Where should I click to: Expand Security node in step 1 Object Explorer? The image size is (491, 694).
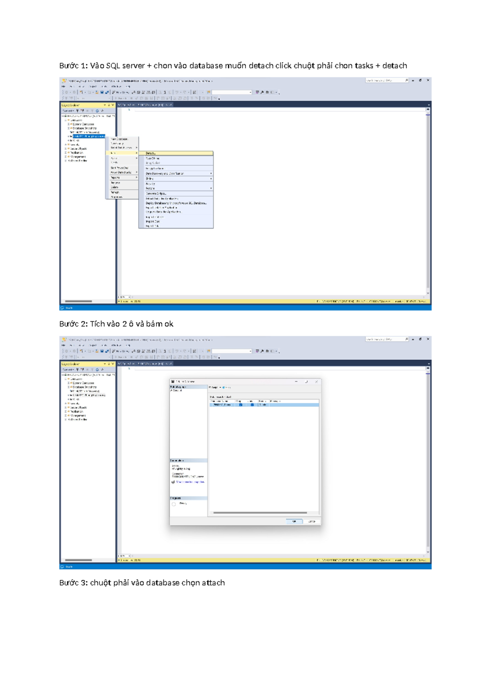[65, 144]
